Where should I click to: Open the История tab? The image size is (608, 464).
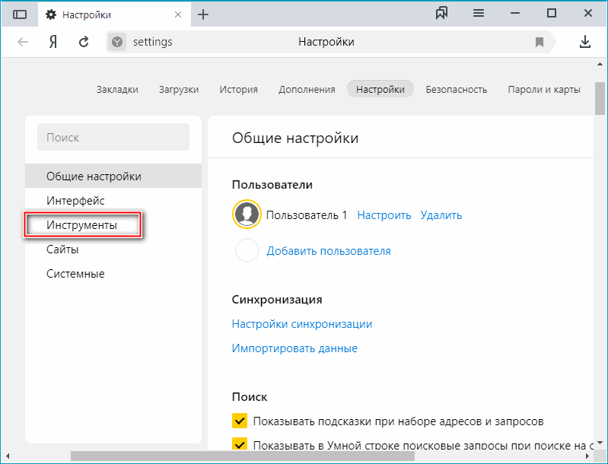[238, 89]
